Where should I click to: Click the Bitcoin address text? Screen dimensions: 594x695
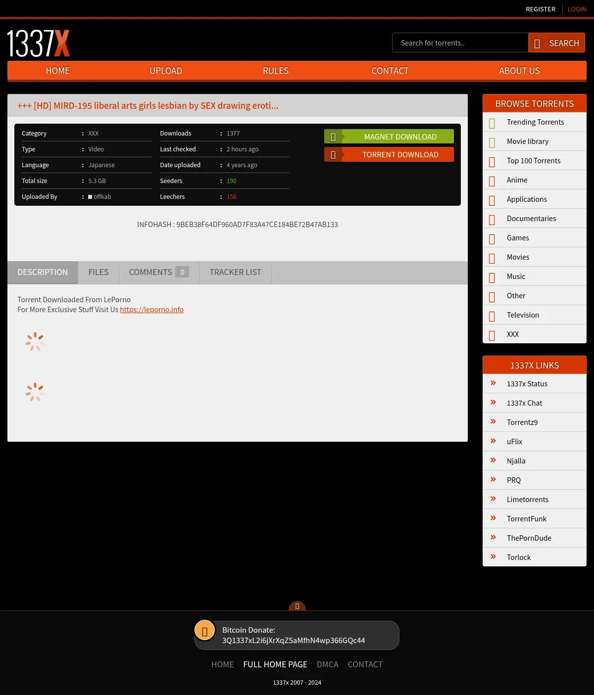(x=294, y=641)
